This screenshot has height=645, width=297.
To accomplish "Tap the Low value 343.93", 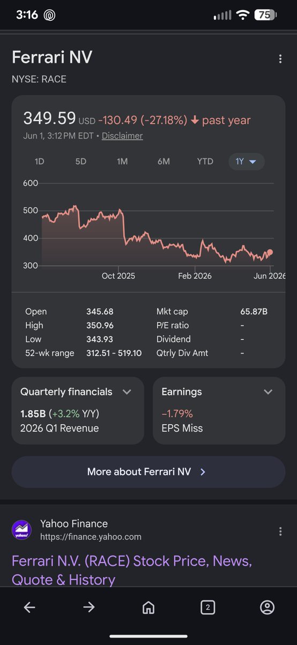I will pyautogui.click(x=100, y=339).
